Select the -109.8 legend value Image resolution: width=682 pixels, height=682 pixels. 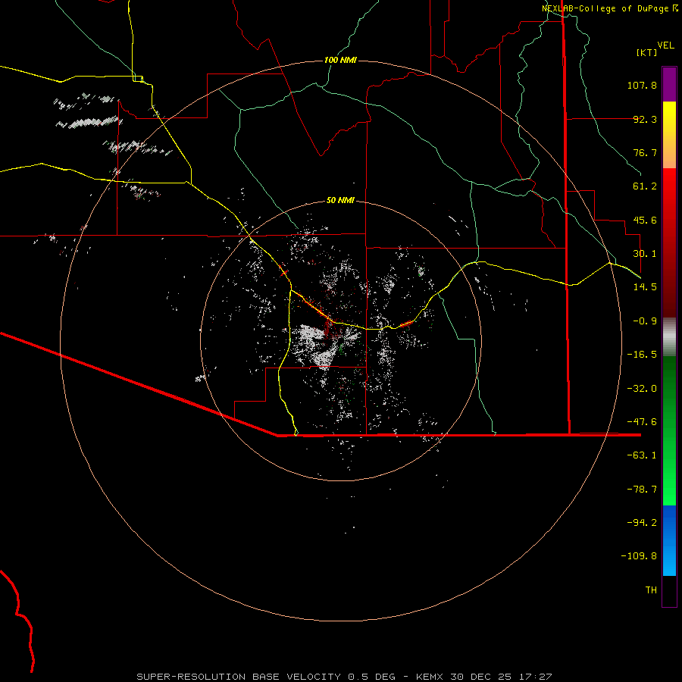(639, 556)
